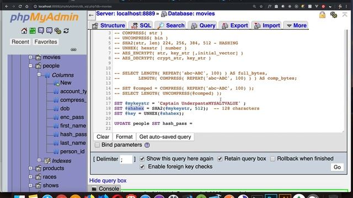Click the browser home button
This screenshot has height=198, width=353.
(27, 6)
